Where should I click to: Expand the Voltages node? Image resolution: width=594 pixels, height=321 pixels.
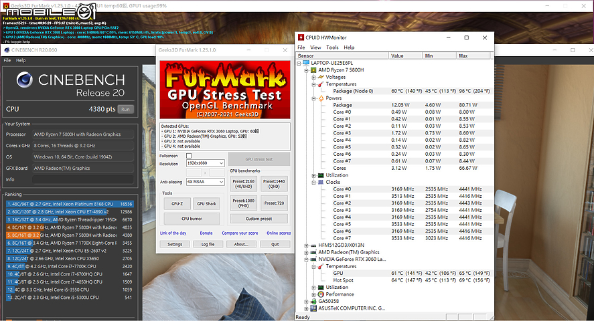(x=313, y=77)
